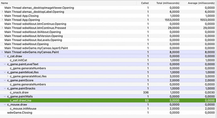
Task: Select the c_game.paintWalls row text
Action: [x=20, y=96]
